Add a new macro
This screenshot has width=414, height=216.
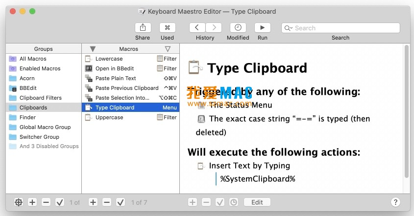coord(93,202)
